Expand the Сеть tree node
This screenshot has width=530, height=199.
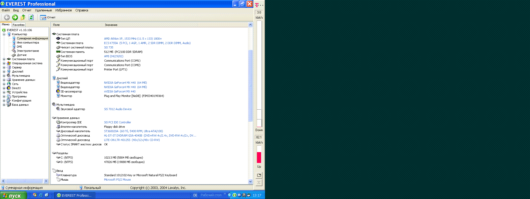[4, 84]
